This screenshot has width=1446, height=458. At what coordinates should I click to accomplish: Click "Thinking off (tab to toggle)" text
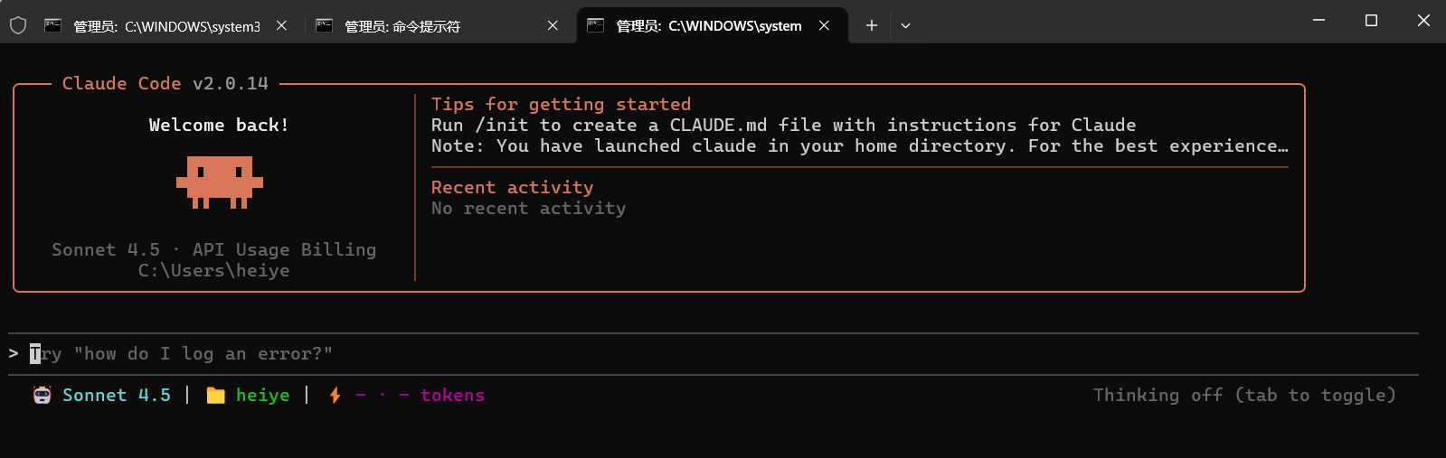[x=1244, y=395]
